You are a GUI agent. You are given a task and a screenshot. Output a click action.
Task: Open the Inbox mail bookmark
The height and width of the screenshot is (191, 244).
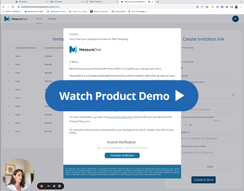click(x=78, y=11)
